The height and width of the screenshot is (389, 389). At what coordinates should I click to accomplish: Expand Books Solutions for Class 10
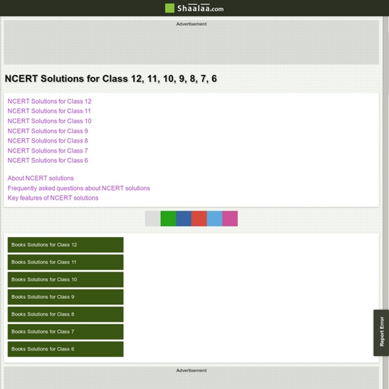[x=65, y=279]
